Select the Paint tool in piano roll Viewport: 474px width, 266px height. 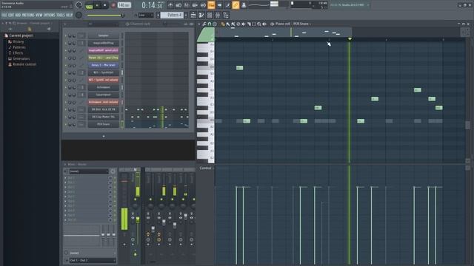(x=227, y=24)
